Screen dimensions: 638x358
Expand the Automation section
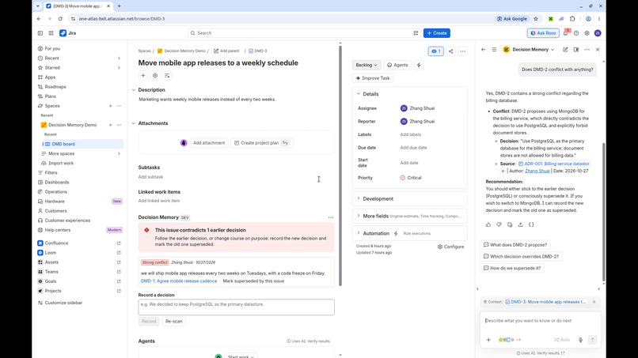click(359, 233)
